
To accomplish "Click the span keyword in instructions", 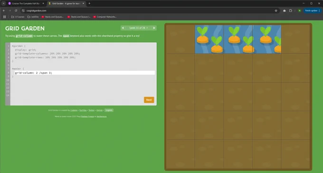I will [x=66, y=36].
